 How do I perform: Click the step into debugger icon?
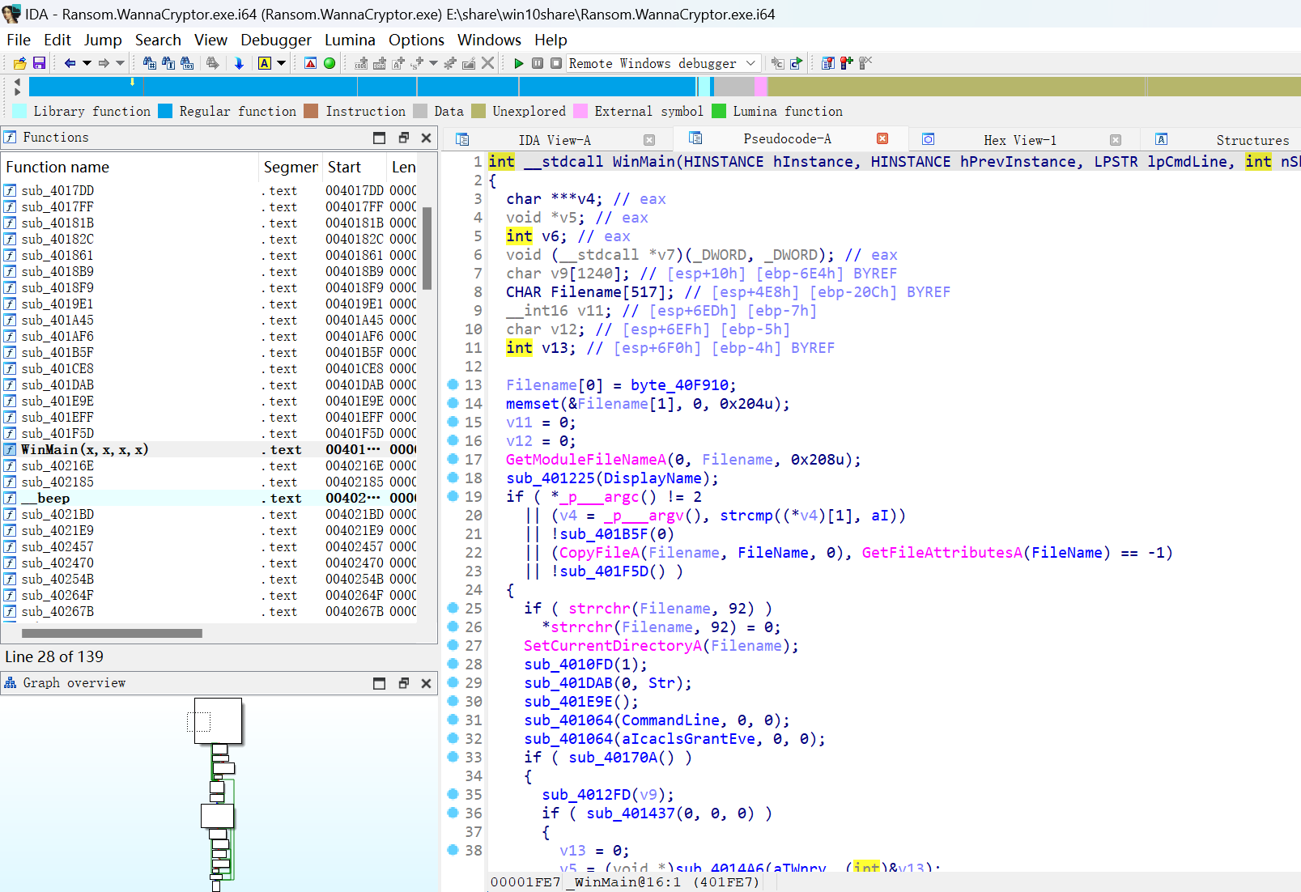tap(777, 63)
